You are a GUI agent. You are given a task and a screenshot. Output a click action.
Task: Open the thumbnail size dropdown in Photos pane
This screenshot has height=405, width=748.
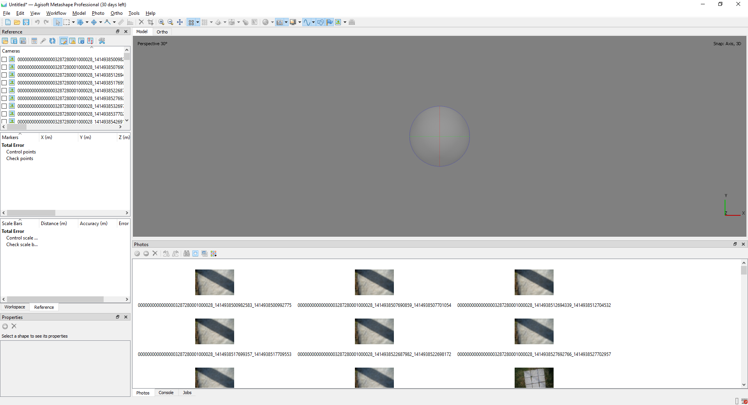coord(213,254)
